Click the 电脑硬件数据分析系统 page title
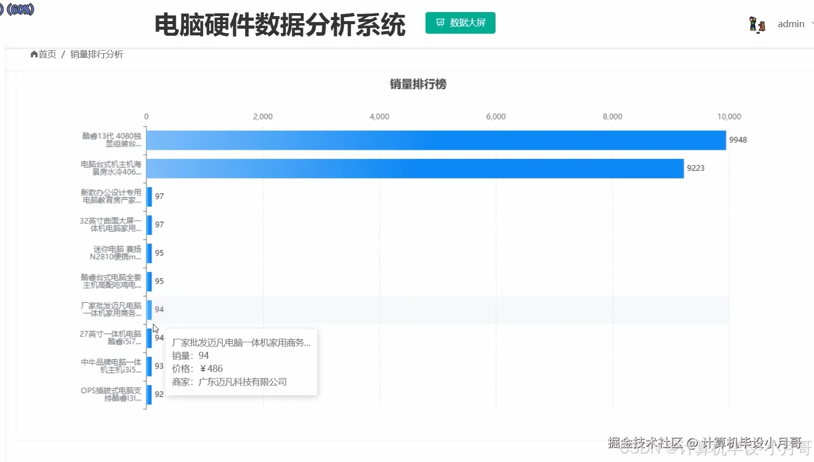This screenshot has width=814, height=462. [280, 25]
